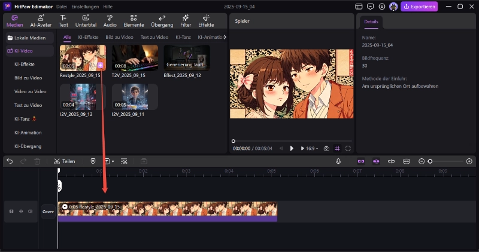Viewport: 479px width, 252px height.
Task: Open the layout switcher icon in title bar
Action: pyautogui.click(x=359, y=7)
